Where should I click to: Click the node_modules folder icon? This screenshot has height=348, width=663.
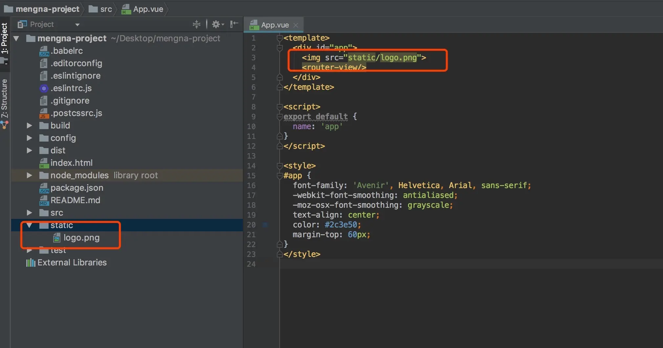click(44, 175)
